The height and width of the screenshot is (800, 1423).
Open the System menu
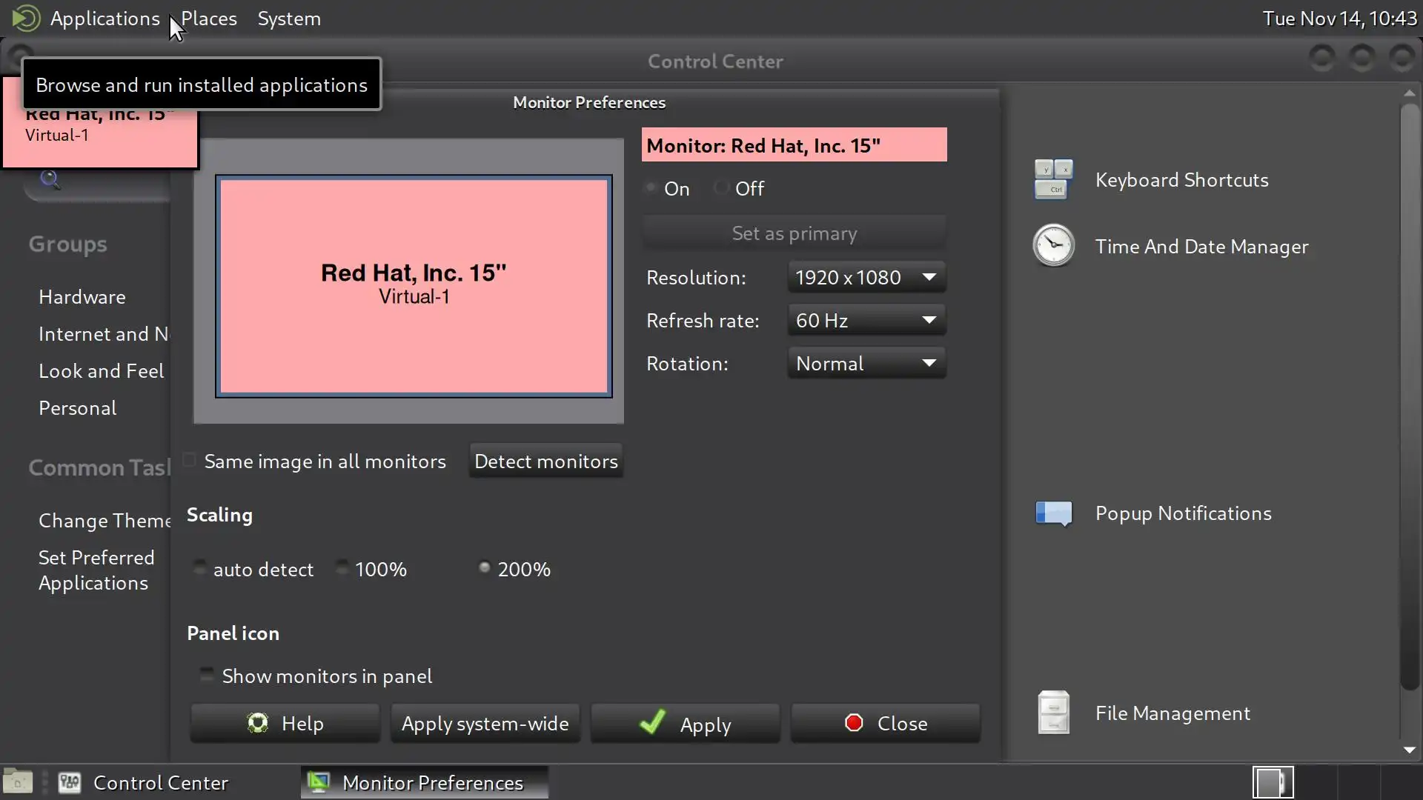tap(289, 18)
